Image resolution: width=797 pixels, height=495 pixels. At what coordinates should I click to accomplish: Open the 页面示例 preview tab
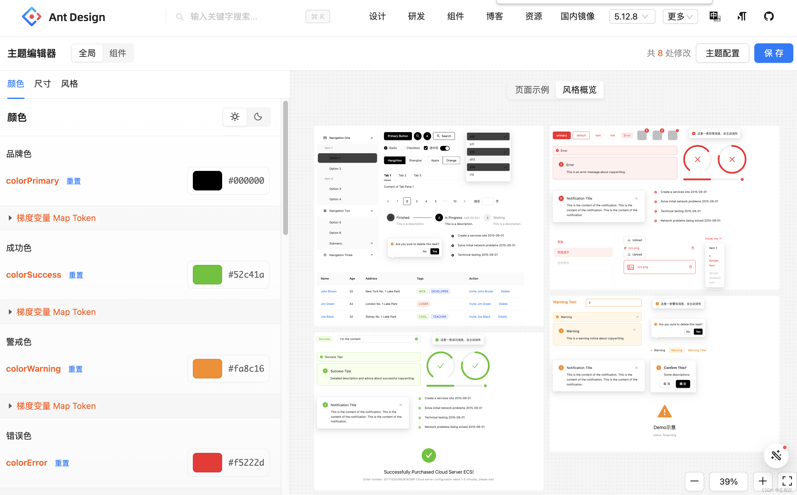(532, 90)
